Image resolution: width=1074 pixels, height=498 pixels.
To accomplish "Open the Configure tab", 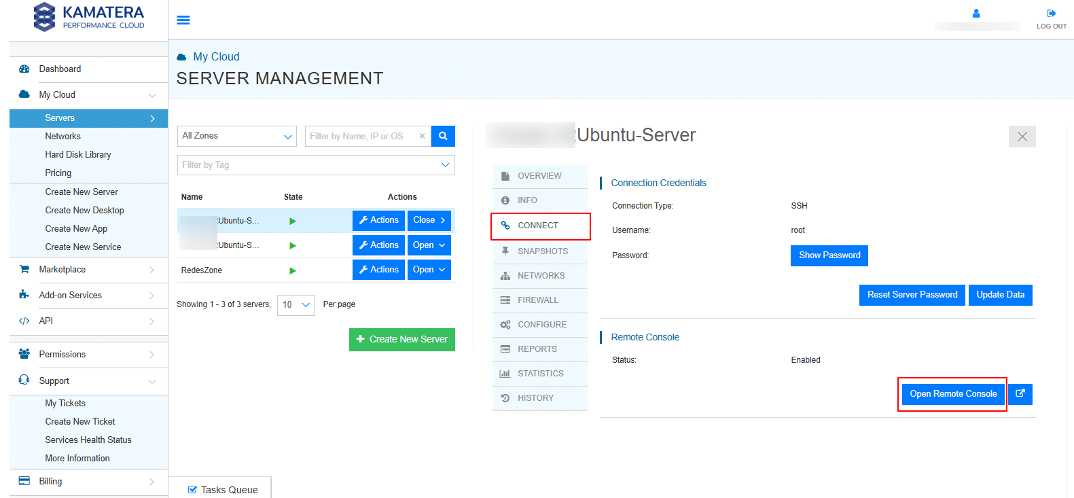I will tap(540, 325).
